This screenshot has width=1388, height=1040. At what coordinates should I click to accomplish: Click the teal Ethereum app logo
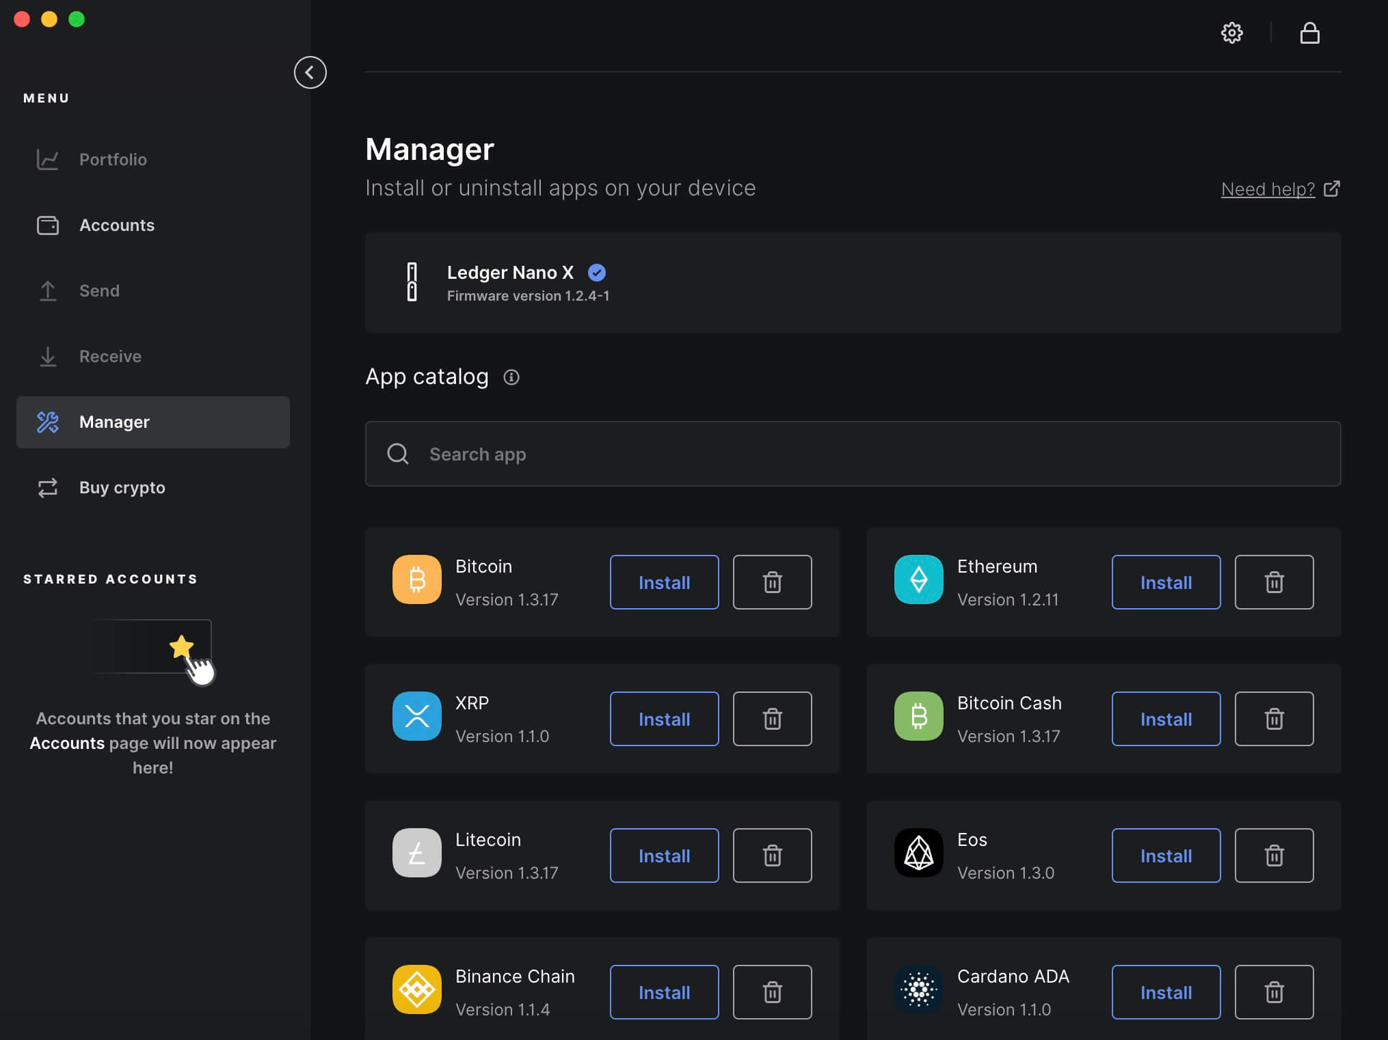919,579
